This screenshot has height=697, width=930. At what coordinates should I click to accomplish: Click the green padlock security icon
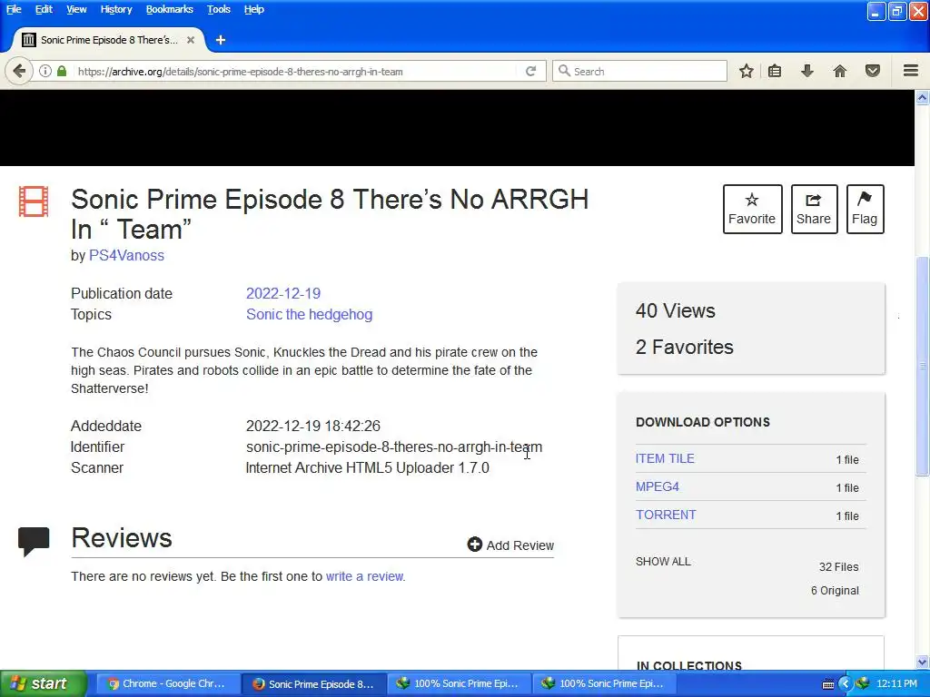click(62, 71)
